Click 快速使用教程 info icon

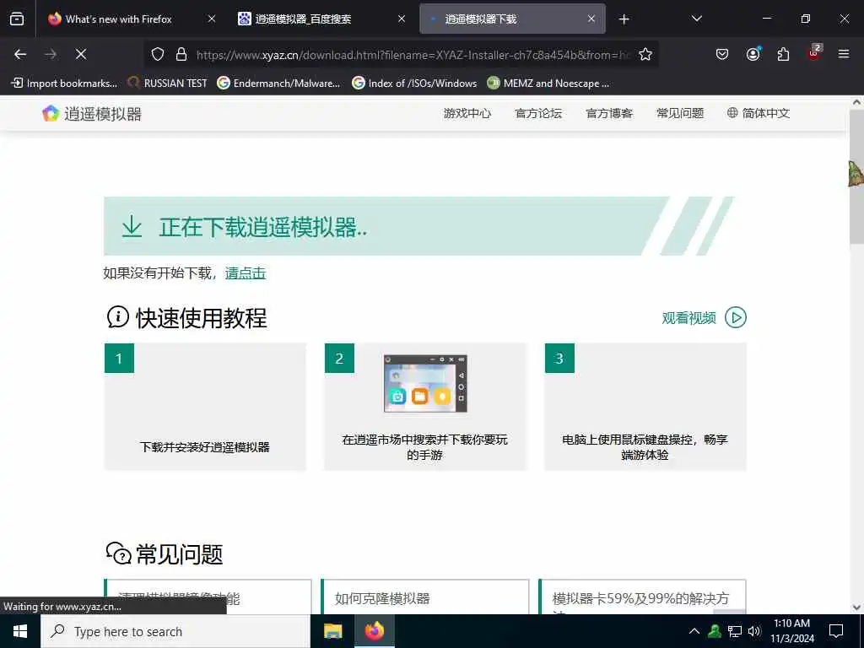point(118,317)
